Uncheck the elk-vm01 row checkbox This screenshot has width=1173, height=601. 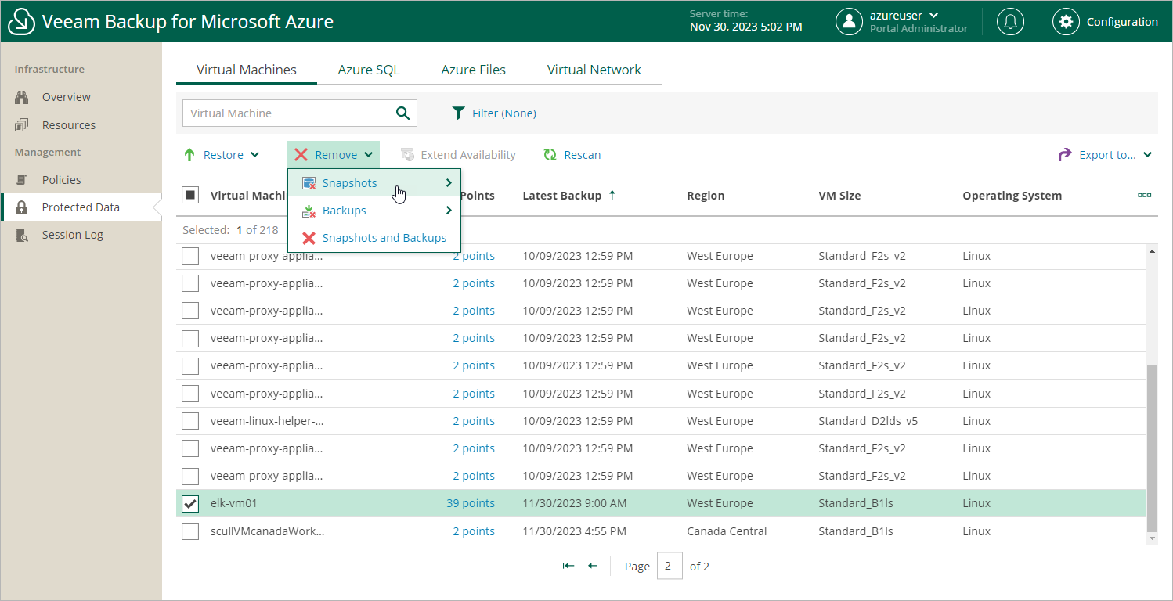pos(190,503)
